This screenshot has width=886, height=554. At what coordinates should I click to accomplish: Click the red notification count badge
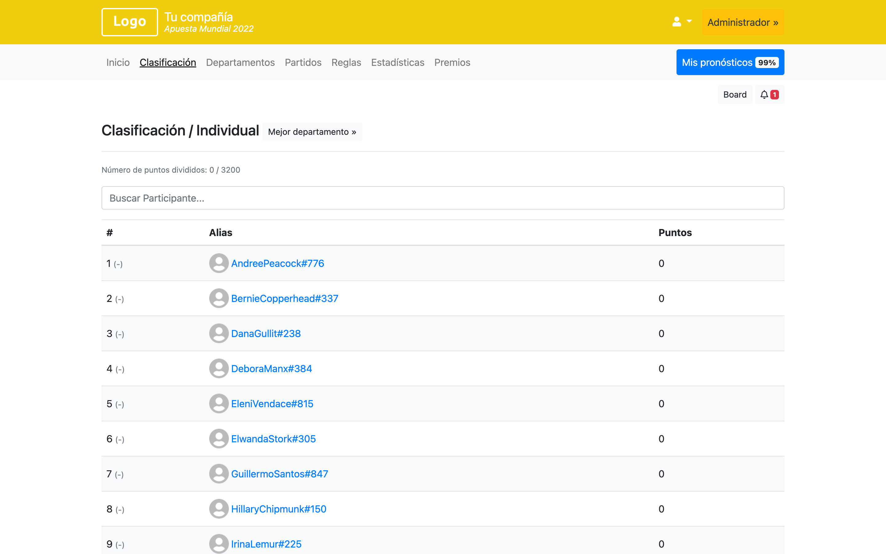coord(774,94)
